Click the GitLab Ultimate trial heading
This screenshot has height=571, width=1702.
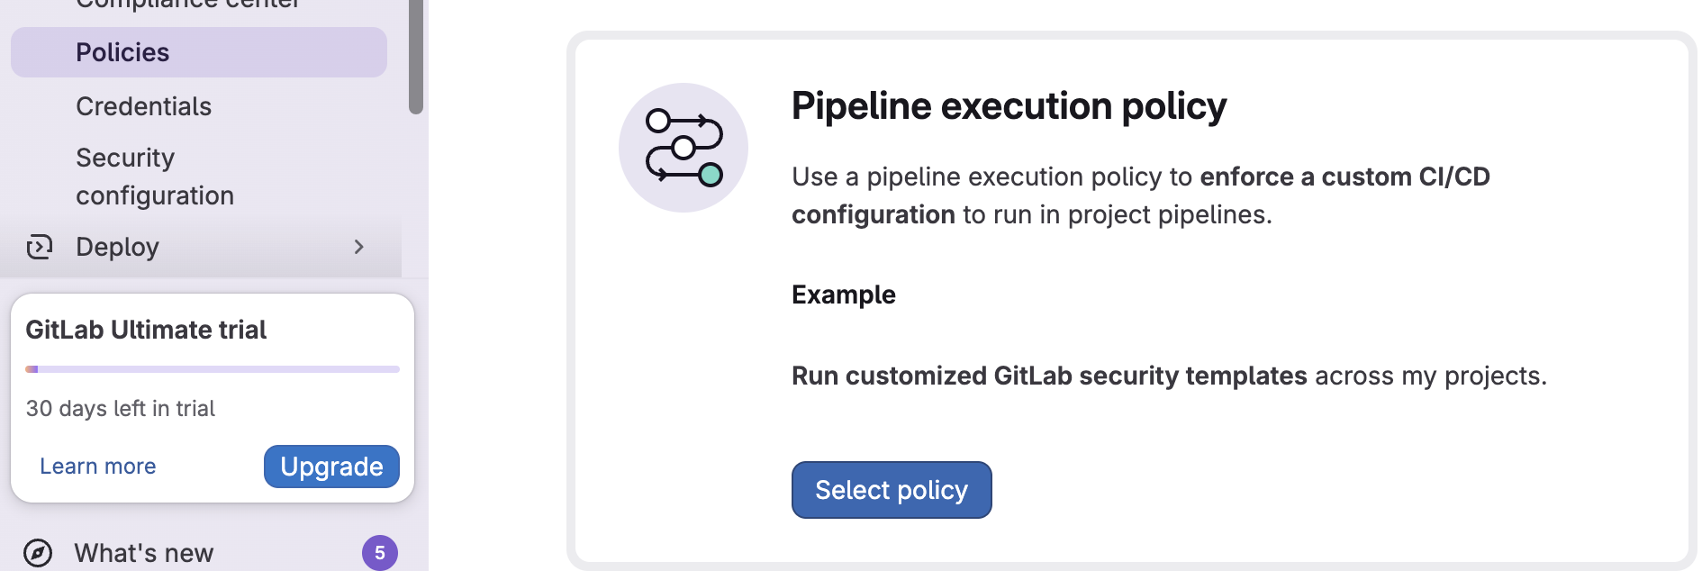(146, 330)
